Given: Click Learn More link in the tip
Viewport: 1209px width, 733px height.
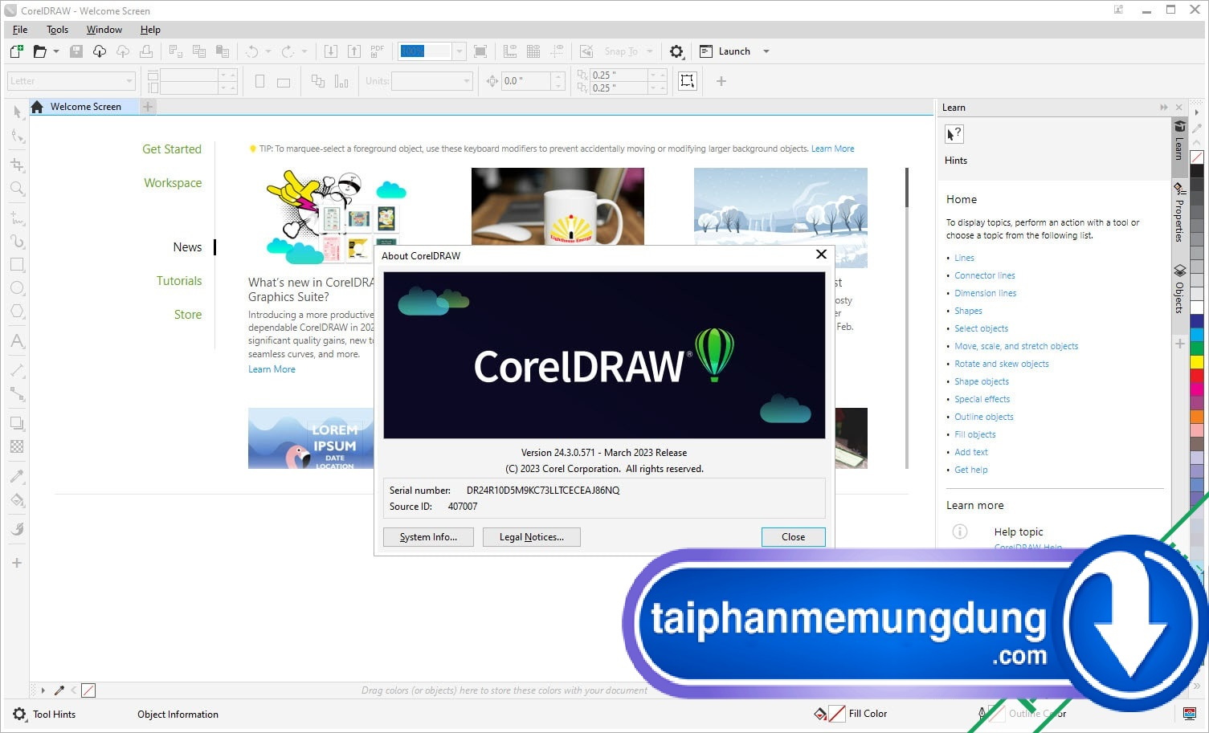Looking at the screenshot, I should pos(832,149).
